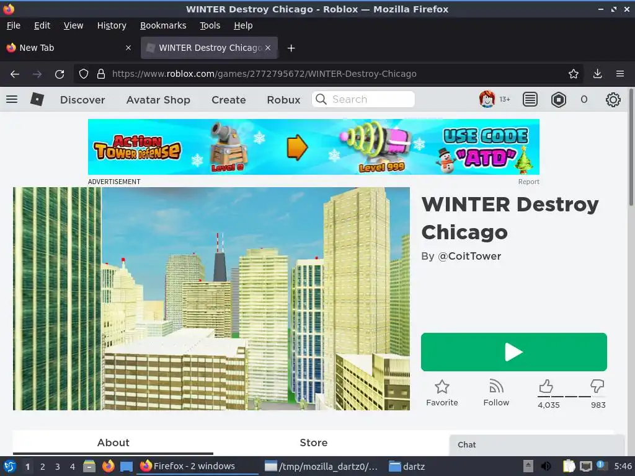Screen dimensions: 635x476
Task: Switch to workspace 2 in taskbar
Action: pos(43,467)
